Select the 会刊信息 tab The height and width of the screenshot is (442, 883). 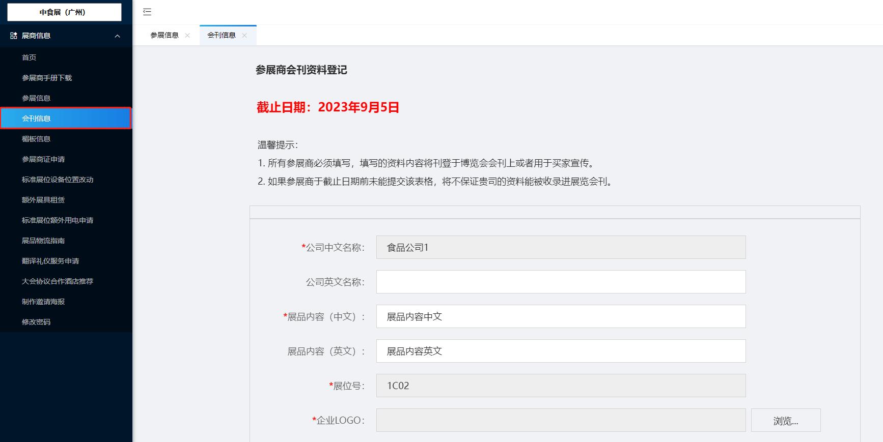[x=222, y=36]
